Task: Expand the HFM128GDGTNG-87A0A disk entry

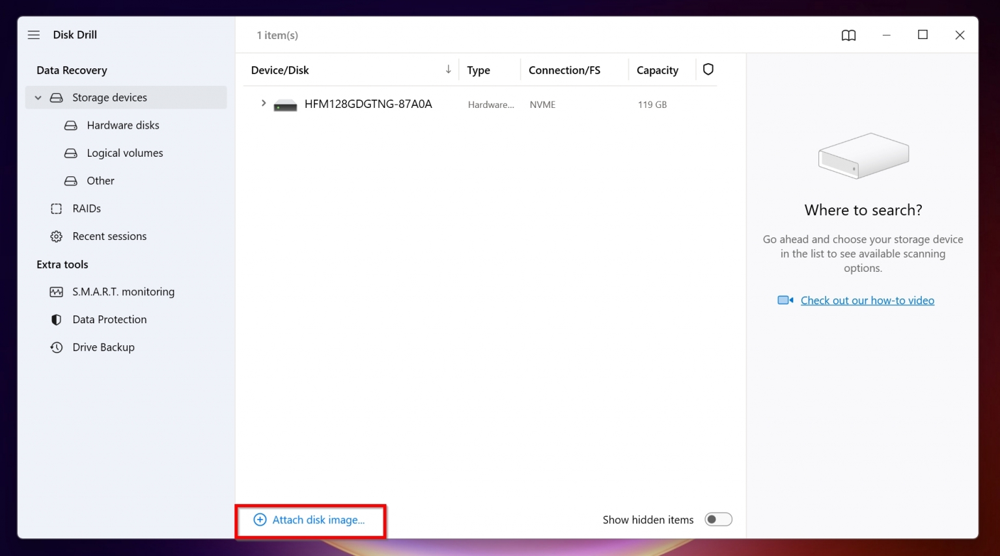Action: 263,103
